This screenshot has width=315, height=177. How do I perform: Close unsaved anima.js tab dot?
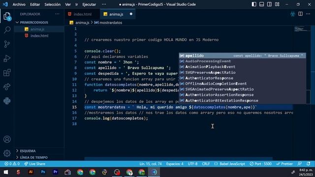(x=131, y=14)
